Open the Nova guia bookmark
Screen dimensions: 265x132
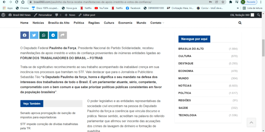(x=70, y=8)
